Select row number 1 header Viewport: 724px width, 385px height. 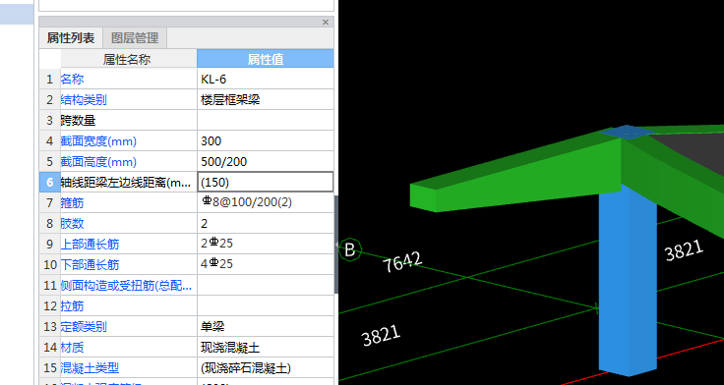pos(49,80)
